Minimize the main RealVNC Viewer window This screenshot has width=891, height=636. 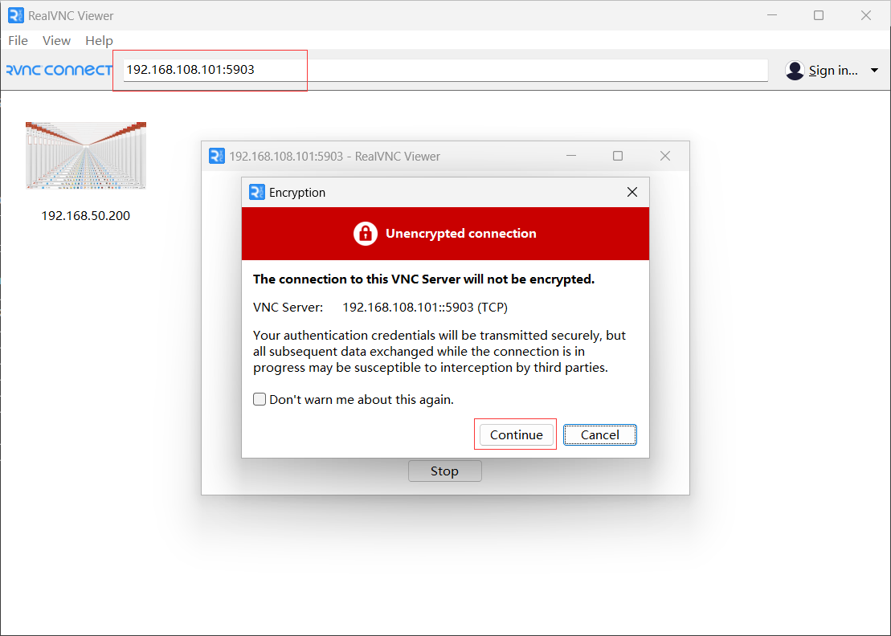771,15
